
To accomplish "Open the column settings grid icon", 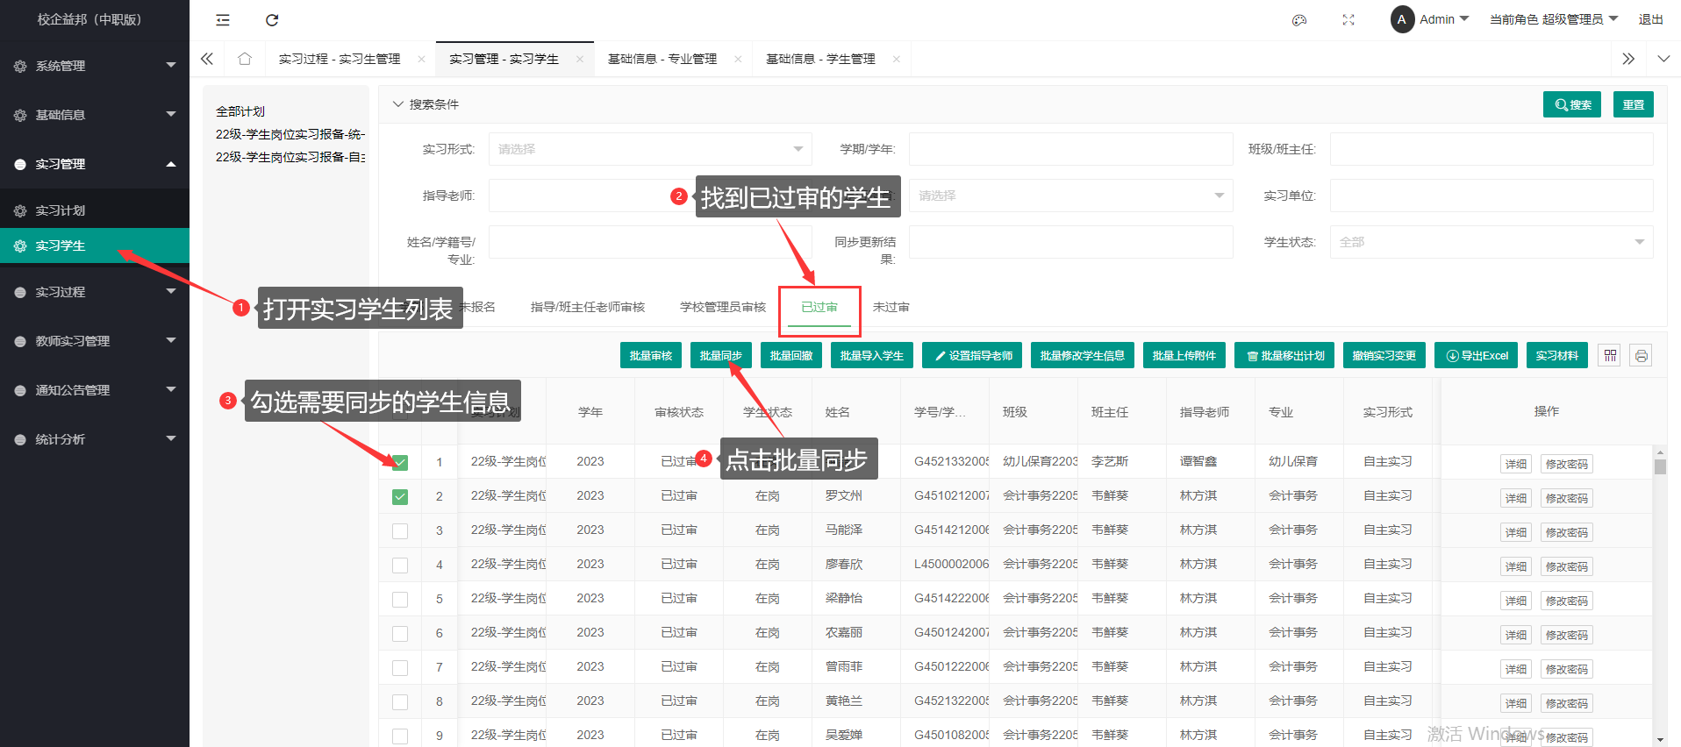I will pos(1609,355).
